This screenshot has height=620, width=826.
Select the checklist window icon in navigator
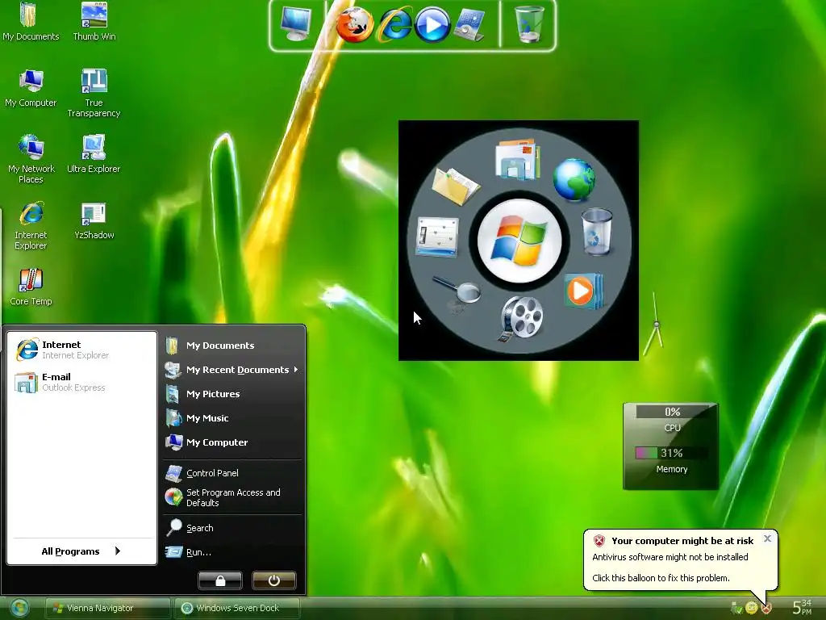tap(437, 237)
